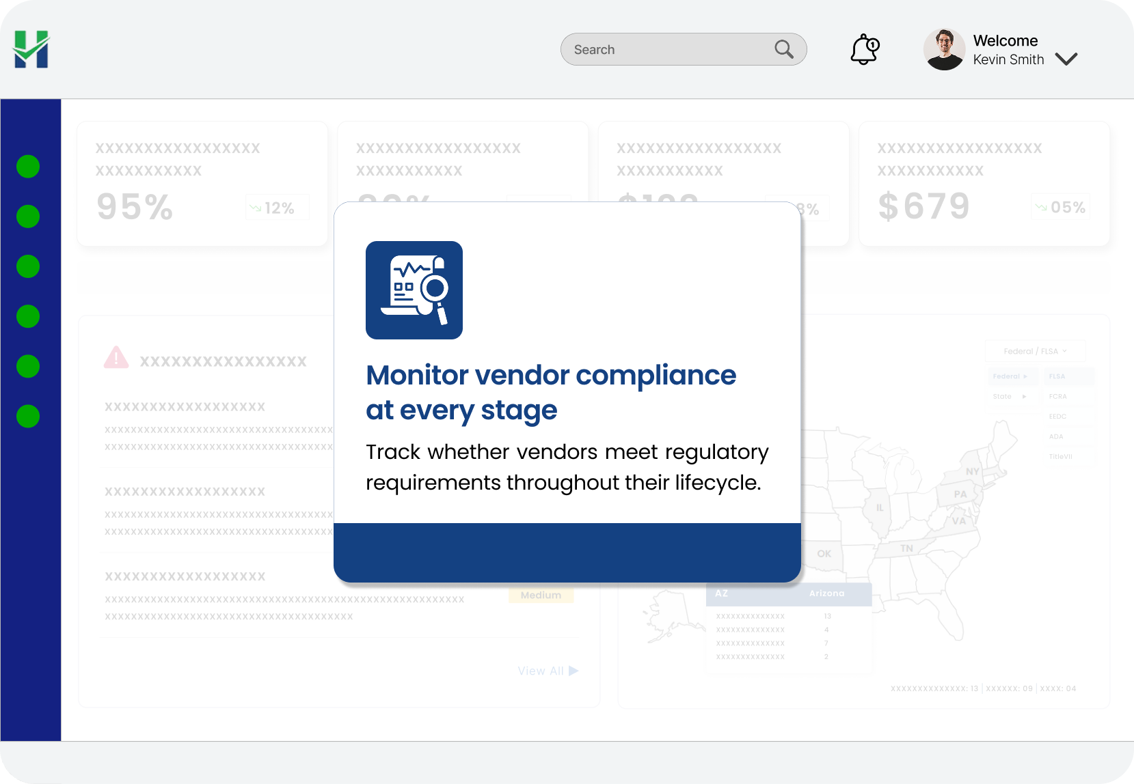Select the bottommost green sidebar dot
Viewport: 1134px width, 784px height.
coord(28,416)
